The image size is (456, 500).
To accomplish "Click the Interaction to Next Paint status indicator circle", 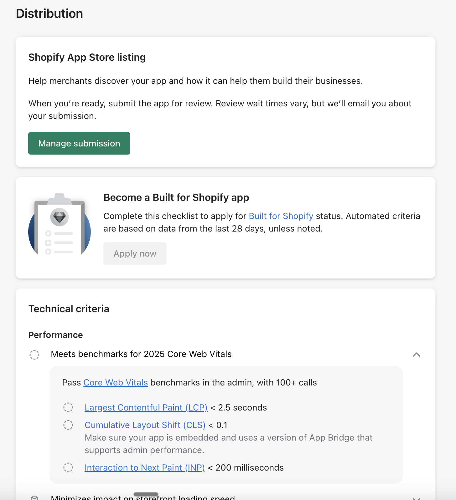I will click(68, 468).
